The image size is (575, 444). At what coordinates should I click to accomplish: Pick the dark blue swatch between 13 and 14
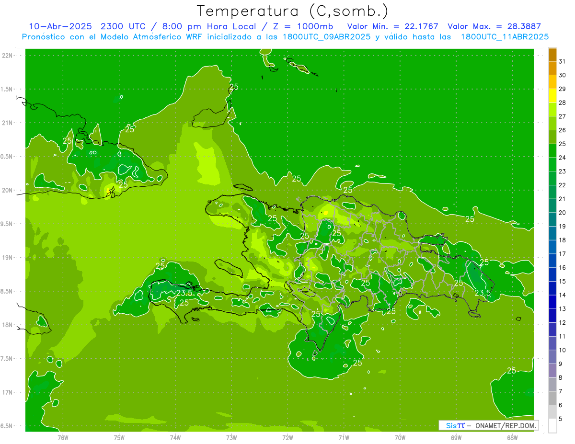coord(552,302)
